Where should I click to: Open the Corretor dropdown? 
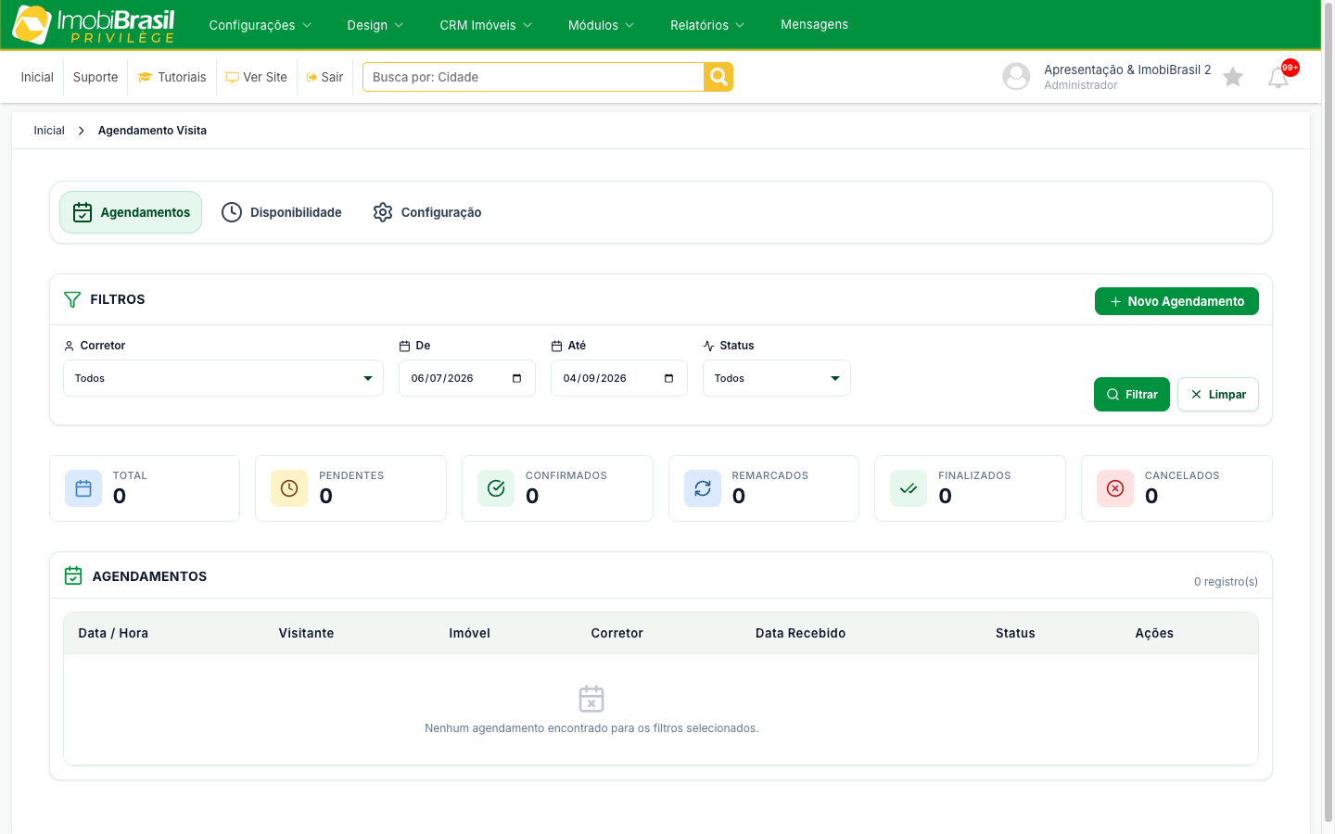[223, 378]
